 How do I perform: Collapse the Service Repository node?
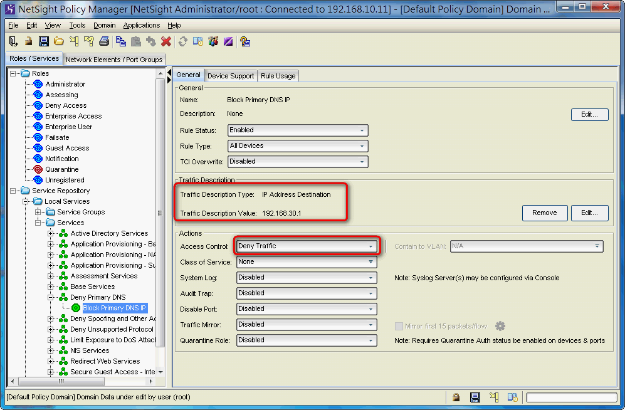tap(13, 191)
